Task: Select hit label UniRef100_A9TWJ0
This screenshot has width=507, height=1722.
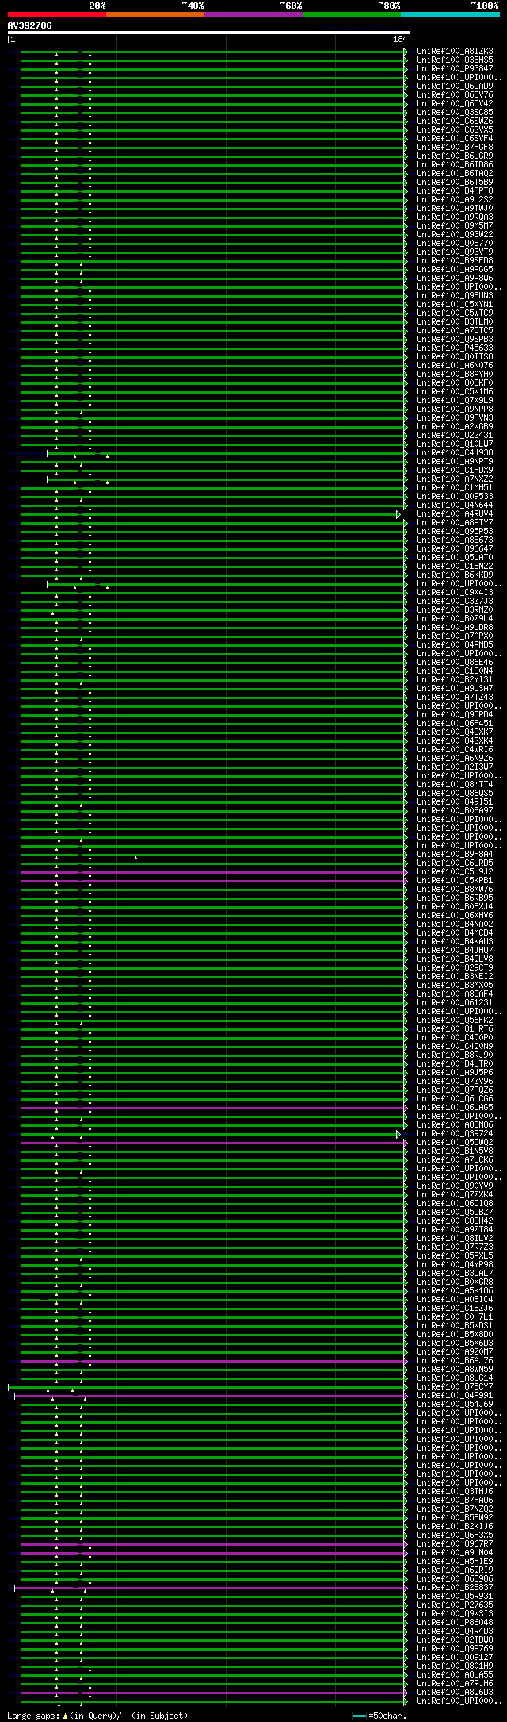Action: click(455, 209)
